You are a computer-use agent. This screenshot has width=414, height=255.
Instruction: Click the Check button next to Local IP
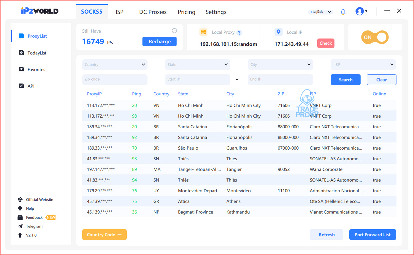326,43
